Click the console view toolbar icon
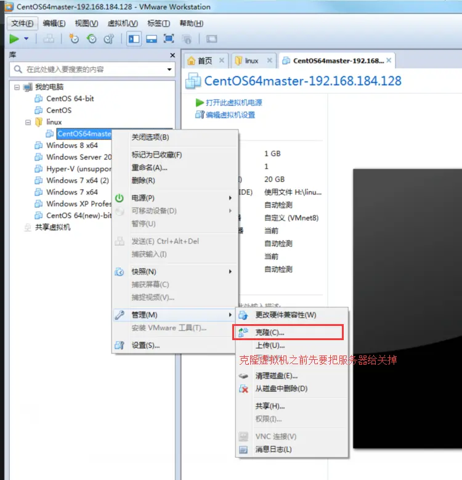 [211, 39]
